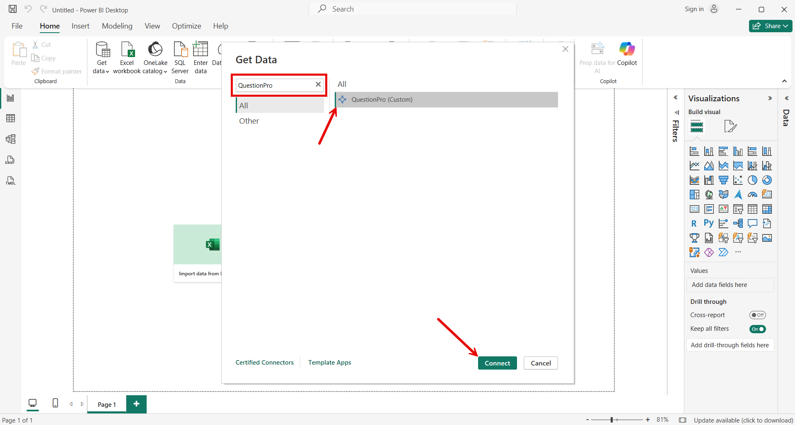The width and height of the screenshot is (795, 425).
Task: Switch to Table view in left sidebar
Action: point(10,118)
